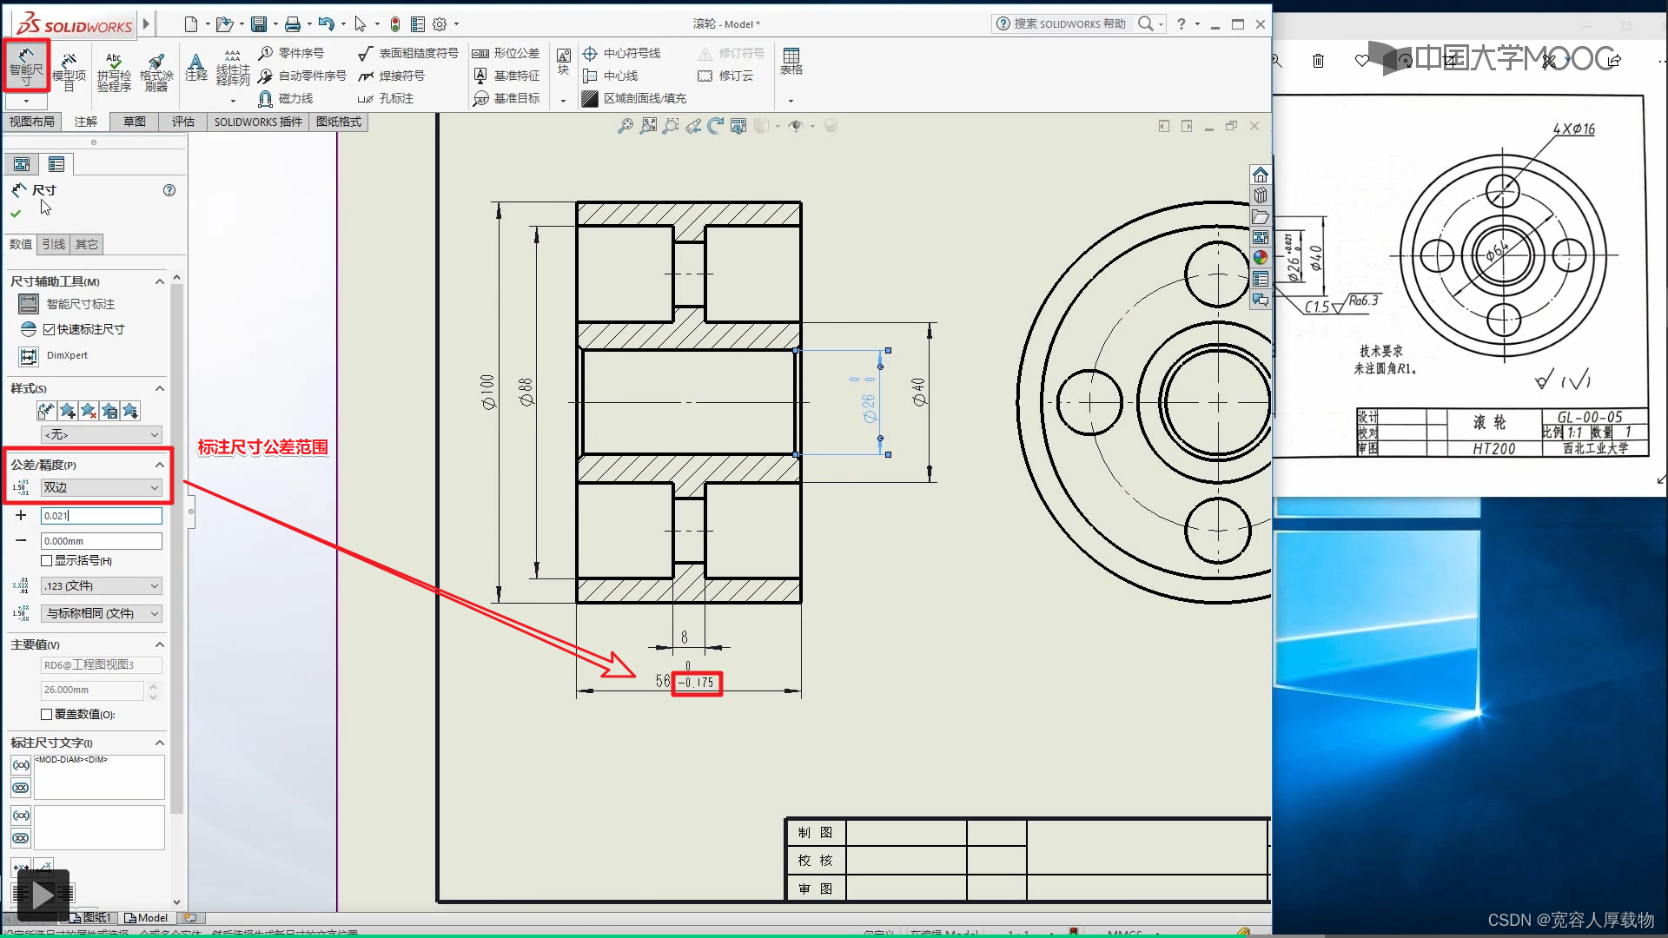Viewport: 1668px width, 938px height.
Task: Click the Format Painter (格式涂刷器) icon
Action: 156,71
